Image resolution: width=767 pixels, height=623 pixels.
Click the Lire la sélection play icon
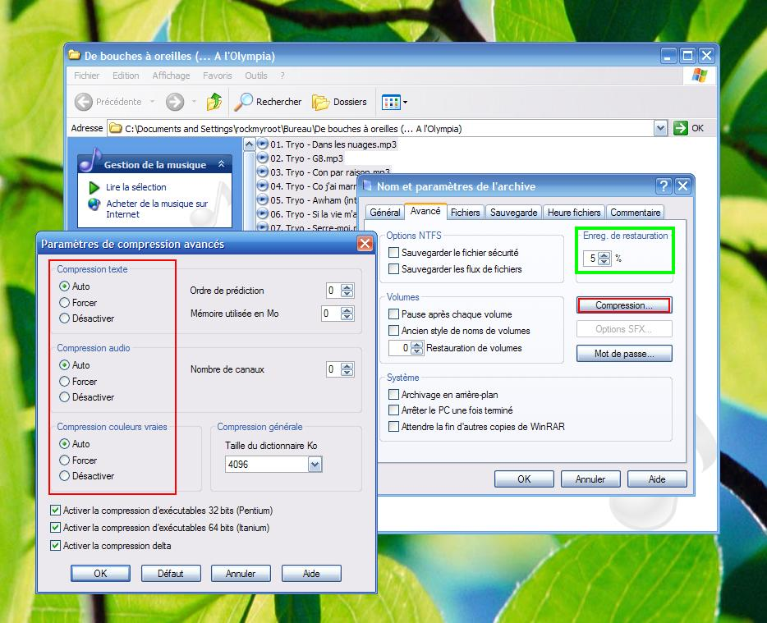tap(94, 188)
